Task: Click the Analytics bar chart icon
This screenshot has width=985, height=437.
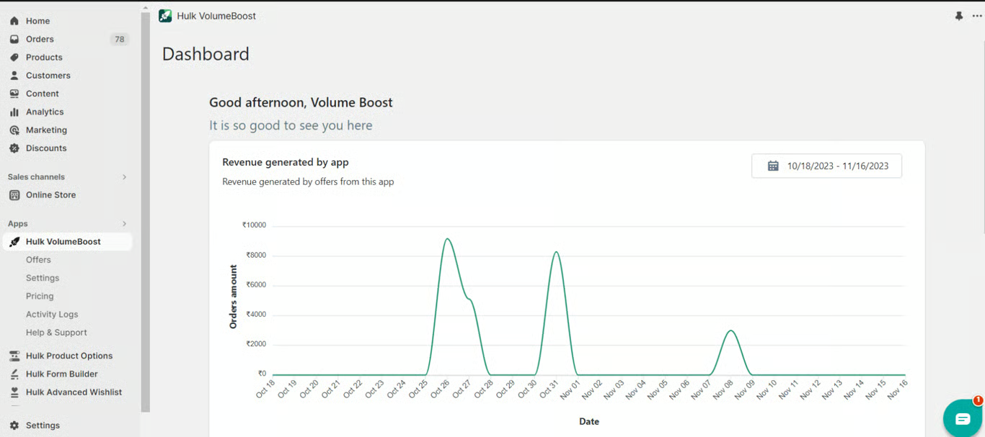Action: [x=14, y=112]
